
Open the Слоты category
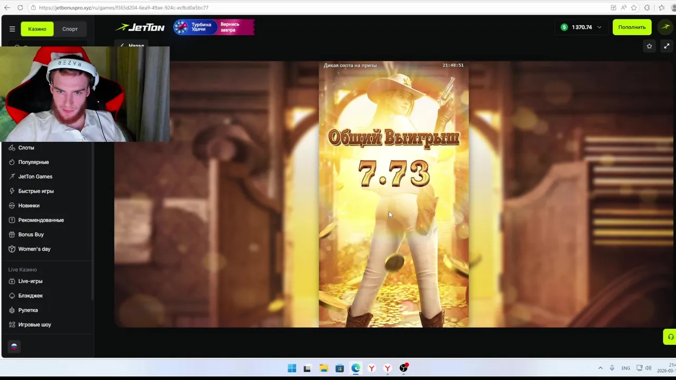pos(26,148)
